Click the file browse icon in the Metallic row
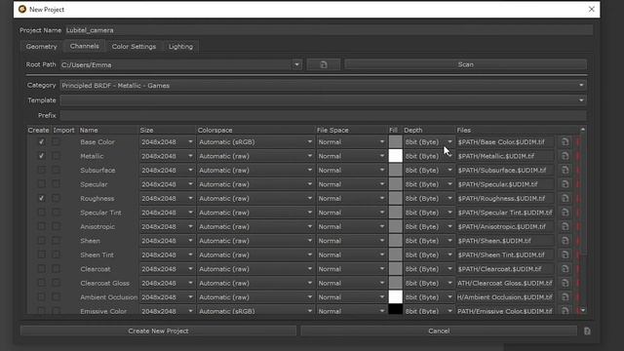The height and width of the screenshot is (351, 624). [x=565, y=156]
